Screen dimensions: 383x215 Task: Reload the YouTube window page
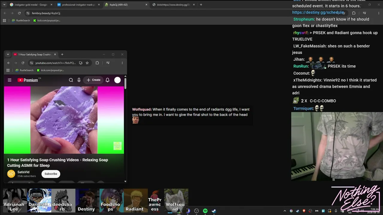(23, 63)
